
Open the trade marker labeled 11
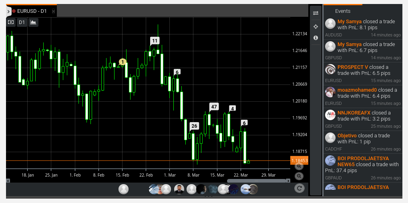155,40
